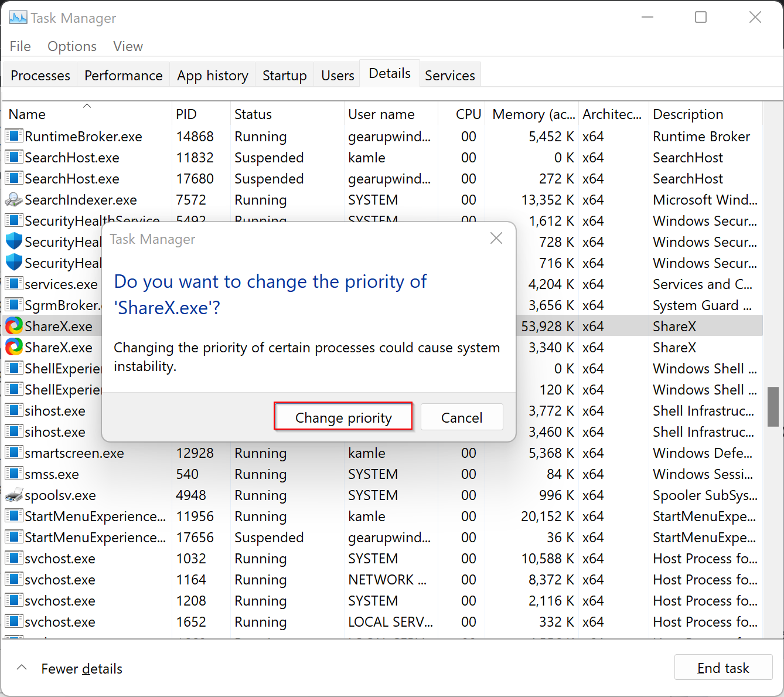
Task: Sort by Status column header
Action: point(287,114)
